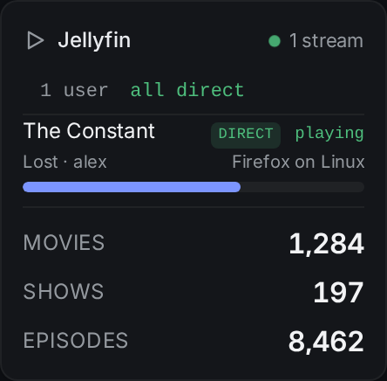Select the Lost · alex subtitle
The width and height of the screenshot is (387, 381).
click(65, 162)
